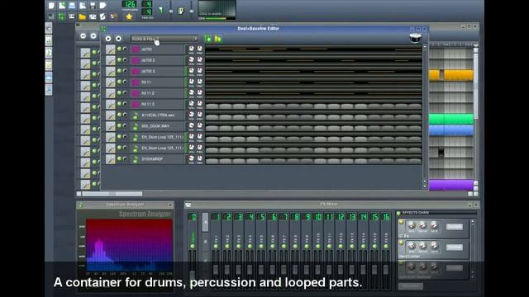Click first step button of Kit 11 3 row
The image size is (529, 297).
[212, 106]
